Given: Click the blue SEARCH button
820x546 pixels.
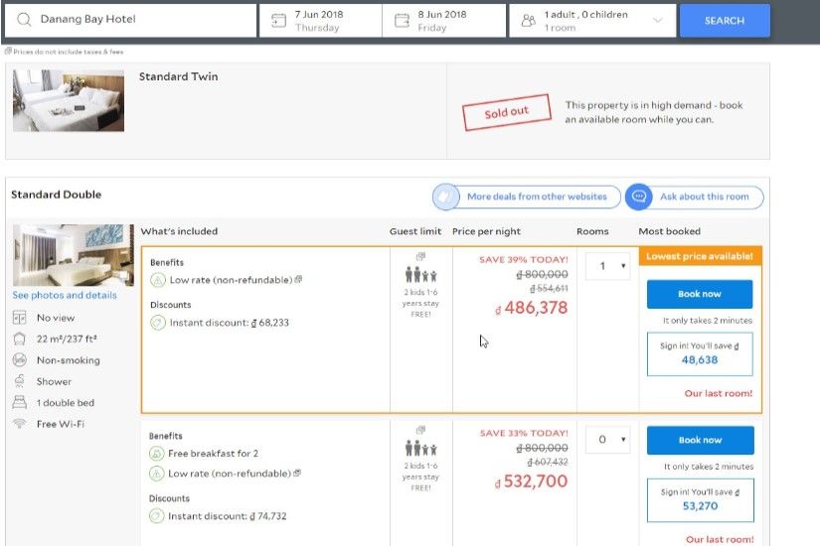Looking at the screenshot, I should pos(725,21).
